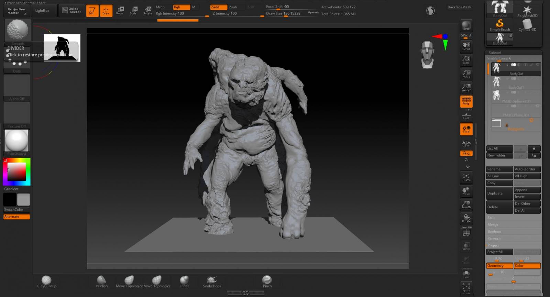This screenshot has height=297, width=550.
Task: Choose the hPolish brush
Action: click(101, 281)
